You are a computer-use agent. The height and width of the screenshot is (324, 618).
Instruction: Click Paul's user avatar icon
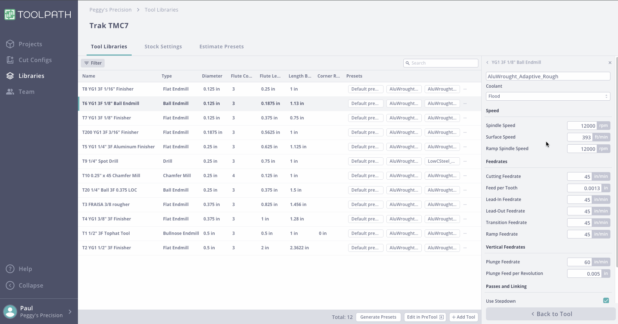tap(10, 311)
